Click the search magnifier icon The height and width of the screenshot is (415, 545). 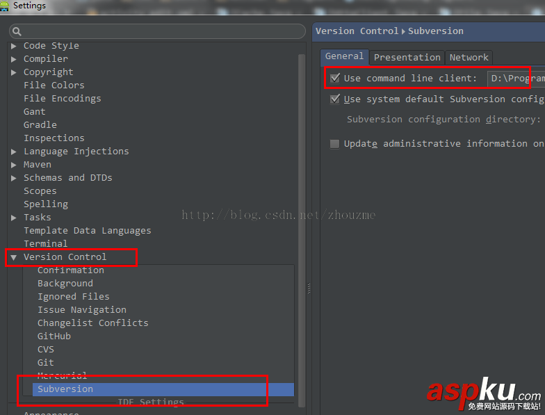[x=17, y=32]
